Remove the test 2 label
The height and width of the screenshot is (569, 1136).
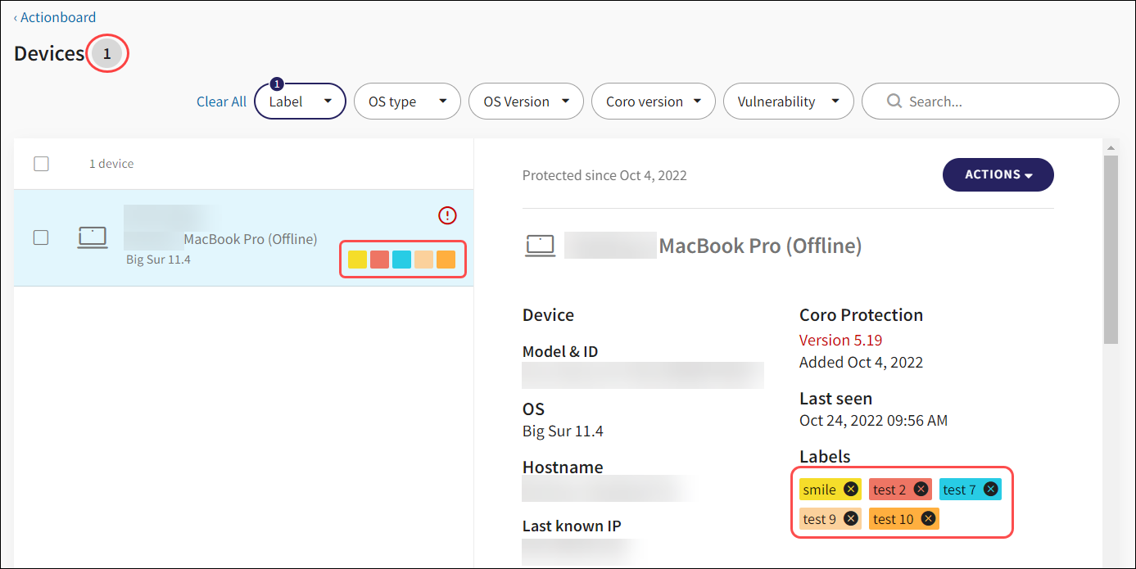(921, 490)
